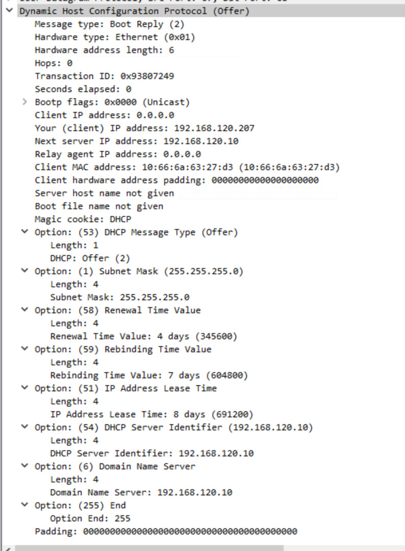Collapse the Dynamic Host Configuration Protocol tree

pyautogui.click(x=9, y=11)
